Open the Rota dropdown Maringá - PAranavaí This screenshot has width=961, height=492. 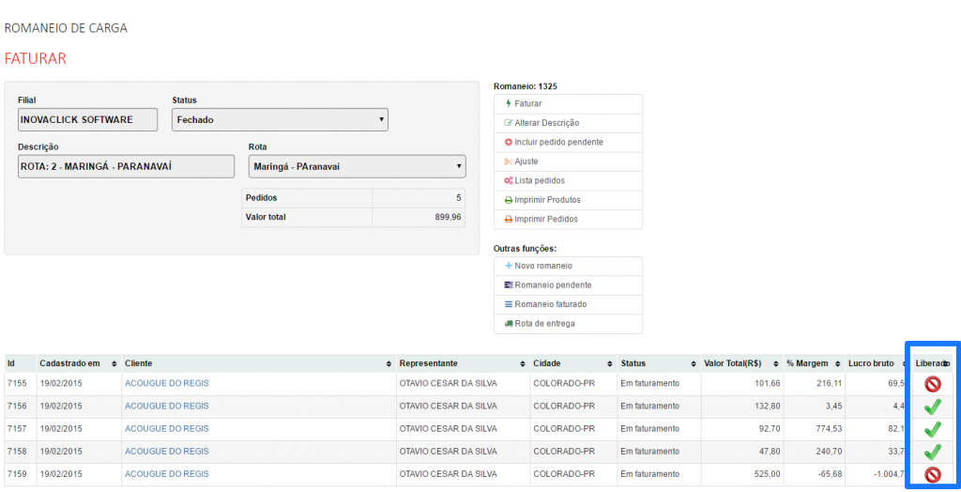click(357, 166)
